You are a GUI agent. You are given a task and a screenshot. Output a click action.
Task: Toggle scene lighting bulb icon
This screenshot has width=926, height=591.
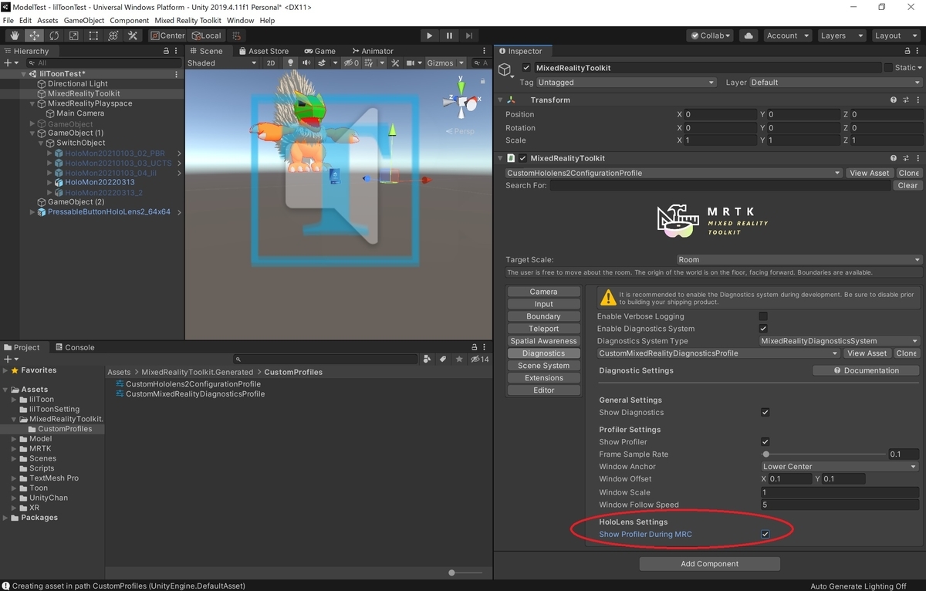point(291,63)
